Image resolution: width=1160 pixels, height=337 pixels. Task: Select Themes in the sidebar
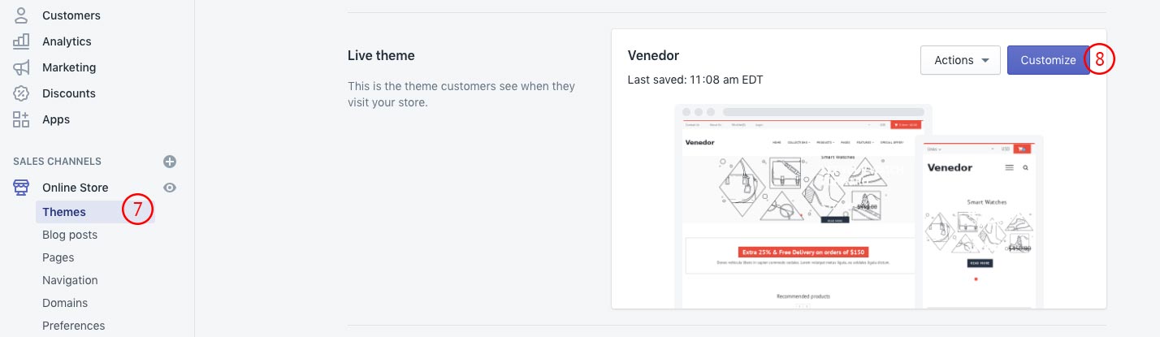click(64, 212)
